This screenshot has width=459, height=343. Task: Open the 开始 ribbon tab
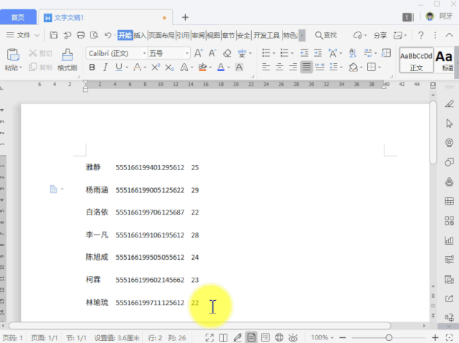pos(125,35)
